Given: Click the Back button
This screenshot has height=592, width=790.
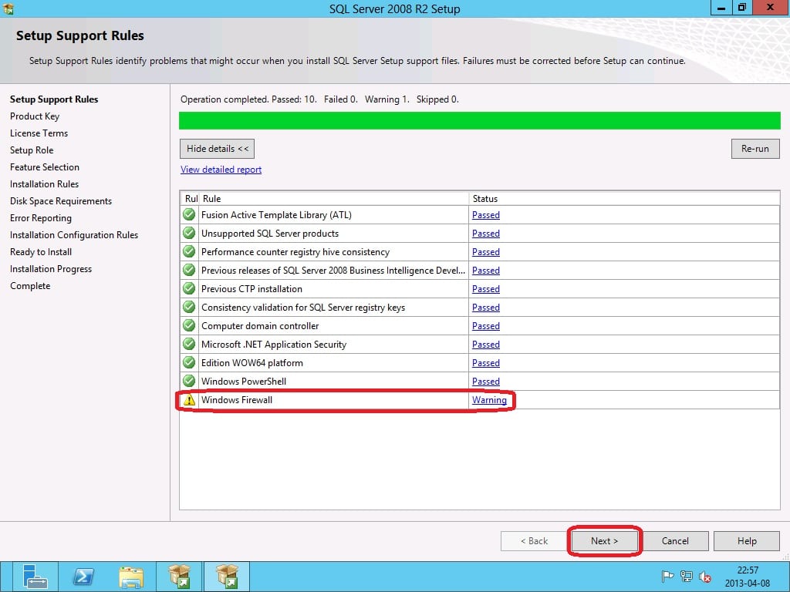Looking at the screenshot, I should tap(534, 540).
